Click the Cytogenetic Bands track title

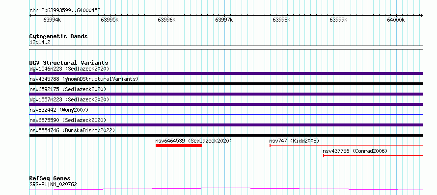58,36
